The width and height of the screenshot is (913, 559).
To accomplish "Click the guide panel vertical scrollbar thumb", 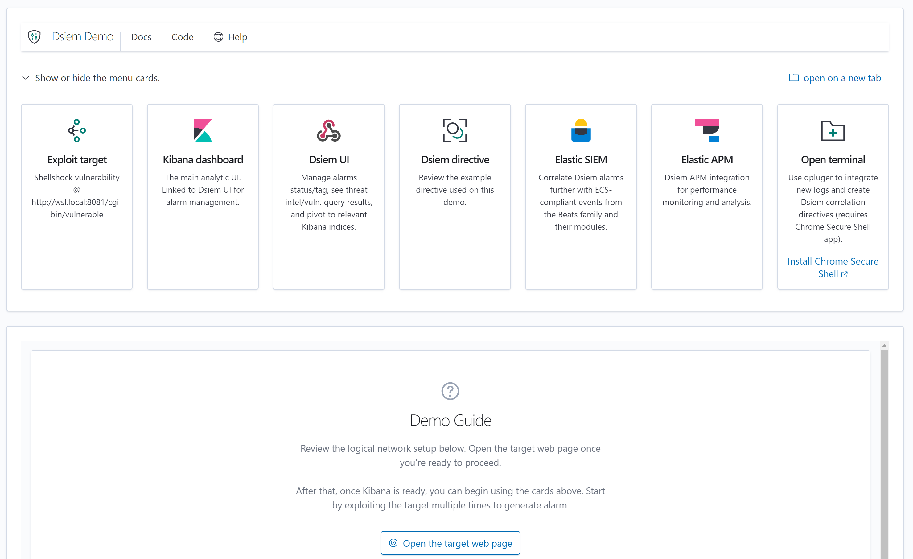I will point(884,454).
